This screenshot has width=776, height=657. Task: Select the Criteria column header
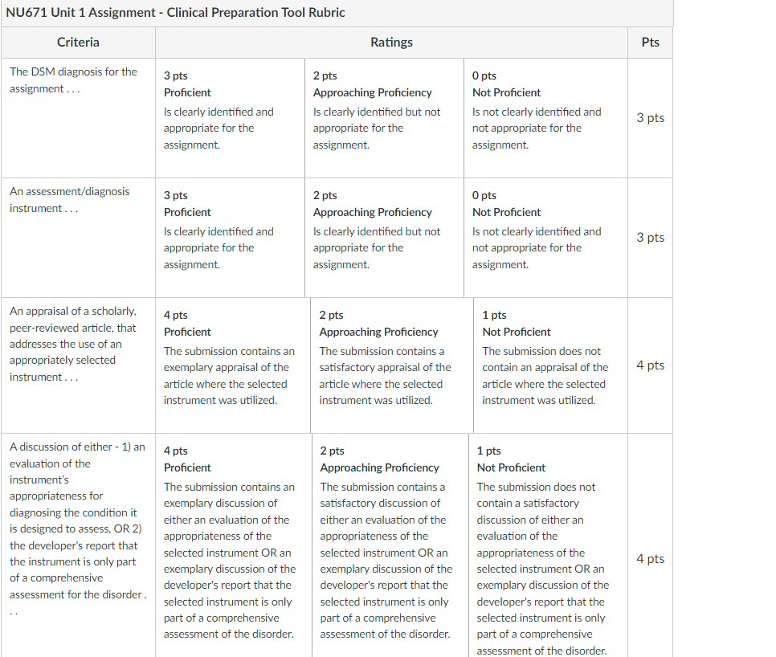tap(78, 43)
